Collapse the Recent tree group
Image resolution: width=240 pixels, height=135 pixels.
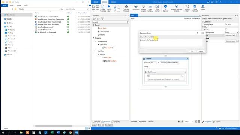point(93,25)
